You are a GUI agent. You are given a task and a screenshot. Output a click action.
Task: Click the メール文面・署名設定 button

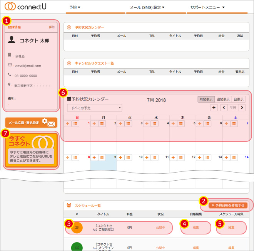tap(31, 123)
